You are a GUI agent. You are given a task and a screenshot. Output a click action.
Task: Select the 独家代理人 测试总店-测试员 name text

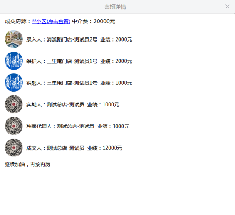pyautogui.click(x=76, y=126)
